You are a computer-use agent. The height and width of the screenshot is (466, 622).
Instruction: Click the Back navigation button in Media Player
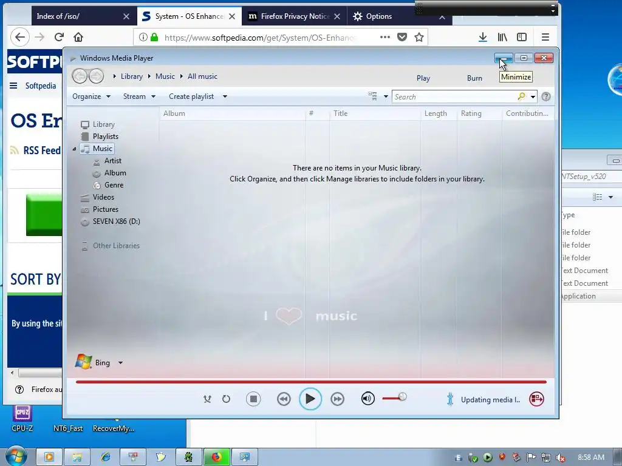pos(80,76)
